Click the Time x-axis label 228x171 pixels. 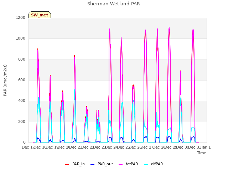(x=202, y=153)
